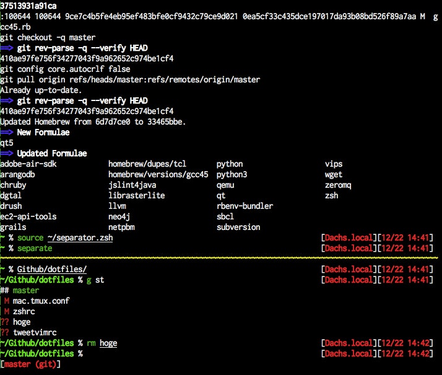This screenshot has width=442, height=375.
Task: Click the 'git config core.autocrlf false' line
Action: (x=65, y=69)
